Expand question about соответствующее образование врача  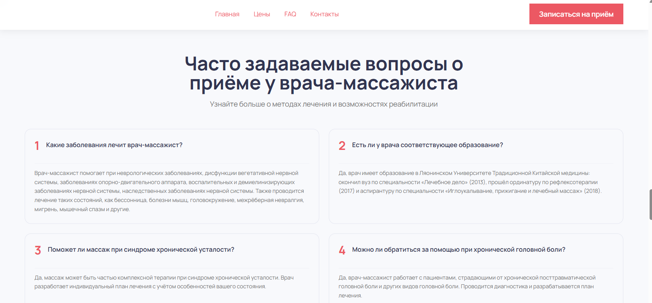tap(427, 145)
